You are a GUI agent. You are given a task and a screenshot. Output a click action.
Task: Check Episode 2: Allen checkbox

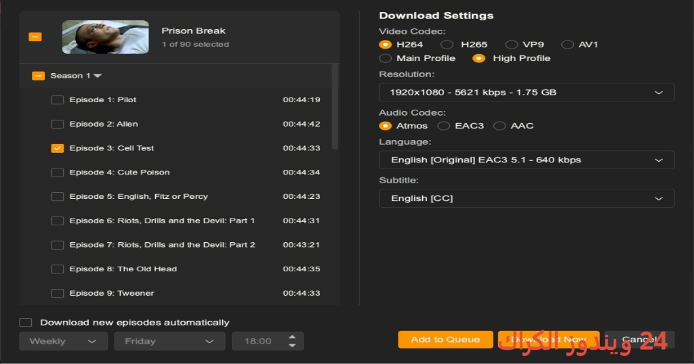(58, 124)
